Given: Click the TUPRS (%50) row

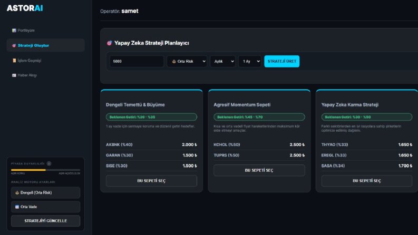Looking at the screenshot, I should pyautogui.click(x=259, y=155).
